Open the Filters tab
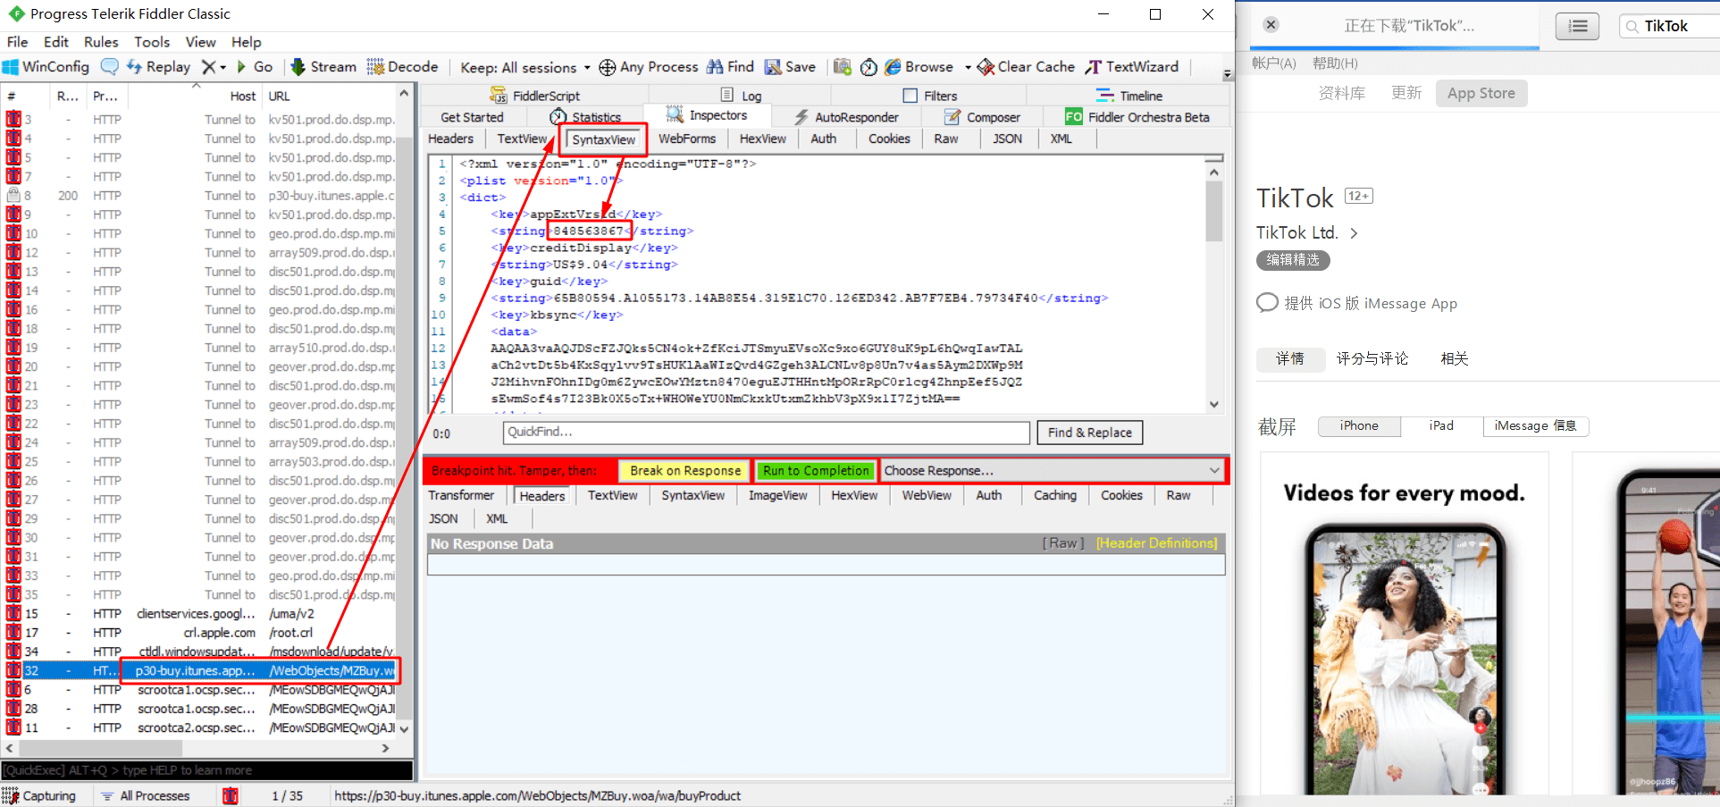Viewport: 1720px width, 807px height. (930, 96)
